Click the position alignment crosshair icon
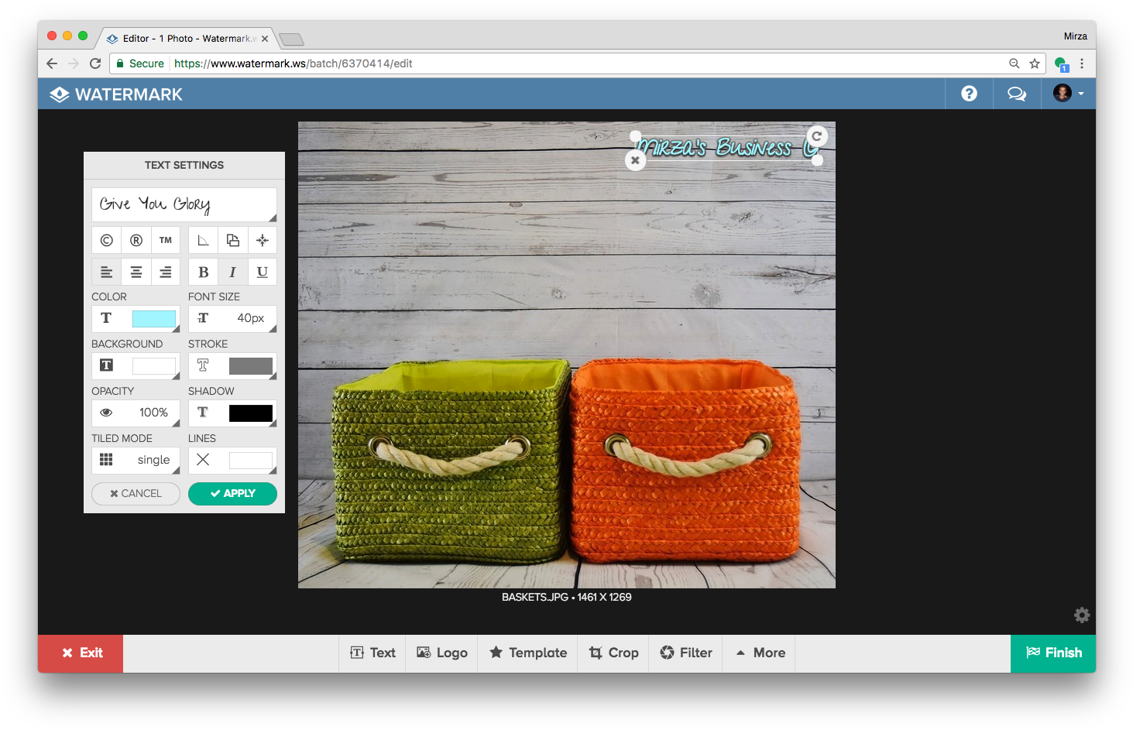 [263, 241]
